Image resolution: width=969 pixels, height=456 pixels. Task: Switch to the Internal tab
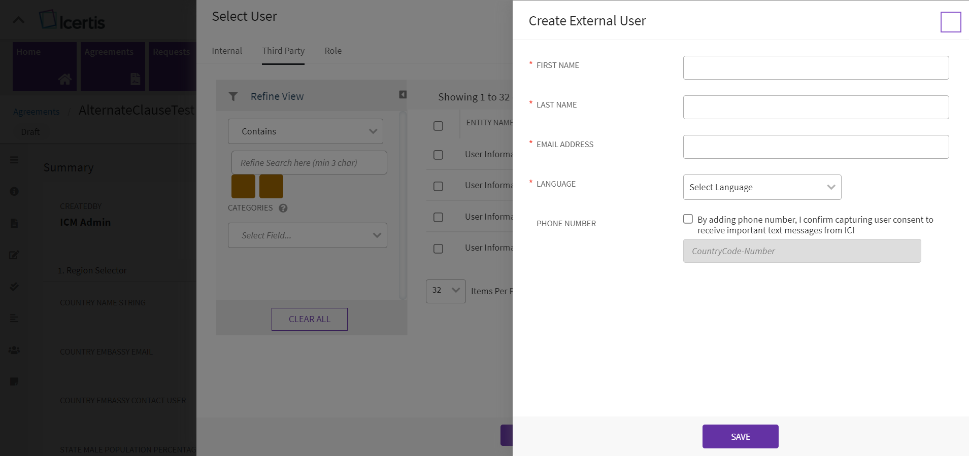point(227,51)
